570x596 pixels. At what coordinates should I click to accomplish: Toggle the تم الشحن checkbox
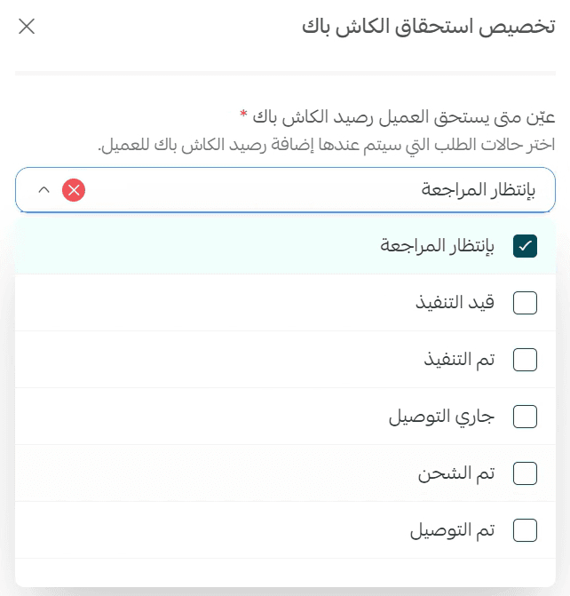pyautogui.click(x=526, y=473)
